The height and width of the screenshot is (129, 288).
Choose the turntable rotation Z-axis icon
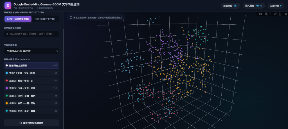280,14
